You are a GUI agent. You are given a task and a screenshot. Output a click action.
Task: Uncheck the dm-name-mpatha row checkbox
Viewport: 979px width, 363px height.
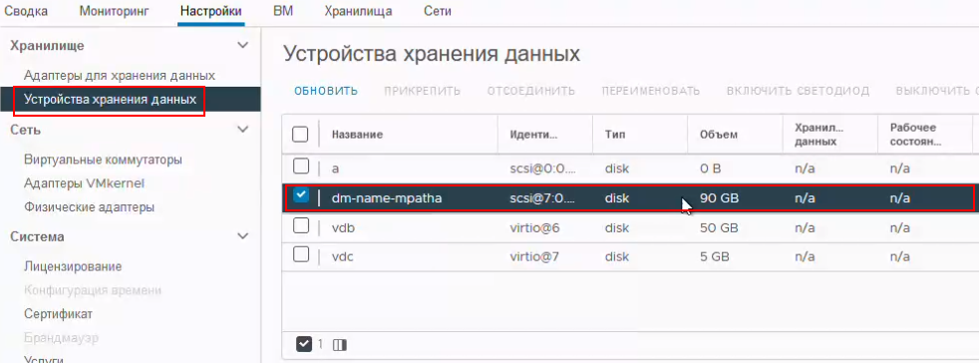(301, 195)
